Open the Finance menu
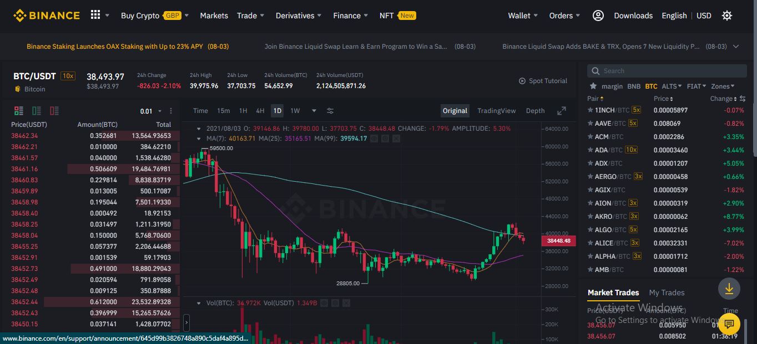Screen dimensions: 757x344 click(351, 16)
